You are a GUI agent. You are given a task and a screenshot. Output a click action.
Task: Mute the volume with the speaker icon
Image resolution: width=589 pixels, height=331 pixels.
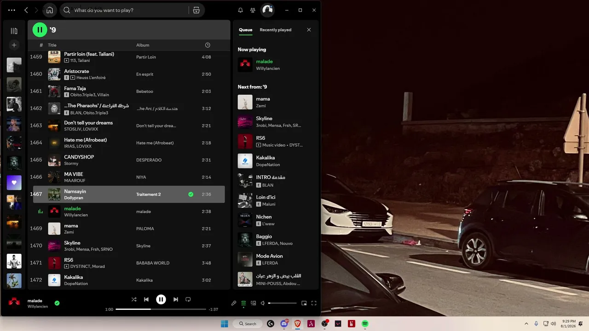[263, 303]
